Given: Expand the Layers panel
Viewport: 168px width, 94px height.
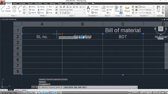Looking at the screenshot, I should pyautogui.click(x=72, y=16).
